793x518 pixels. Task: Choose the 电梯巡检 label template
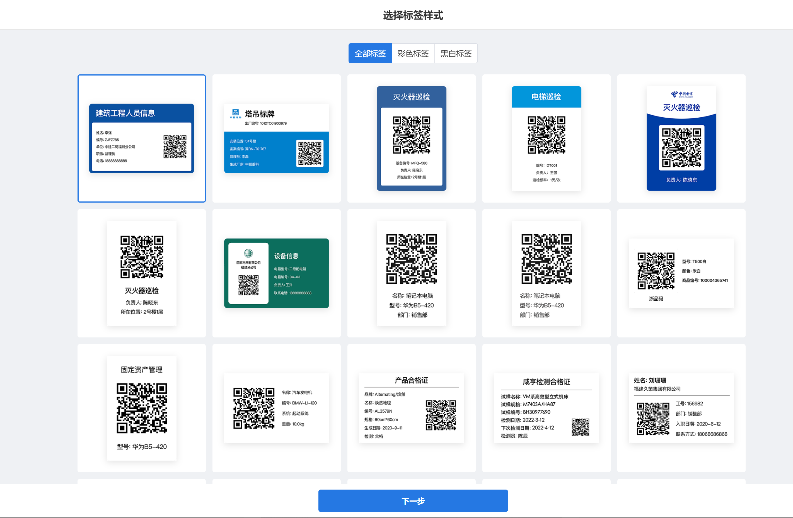click(547, 138)
